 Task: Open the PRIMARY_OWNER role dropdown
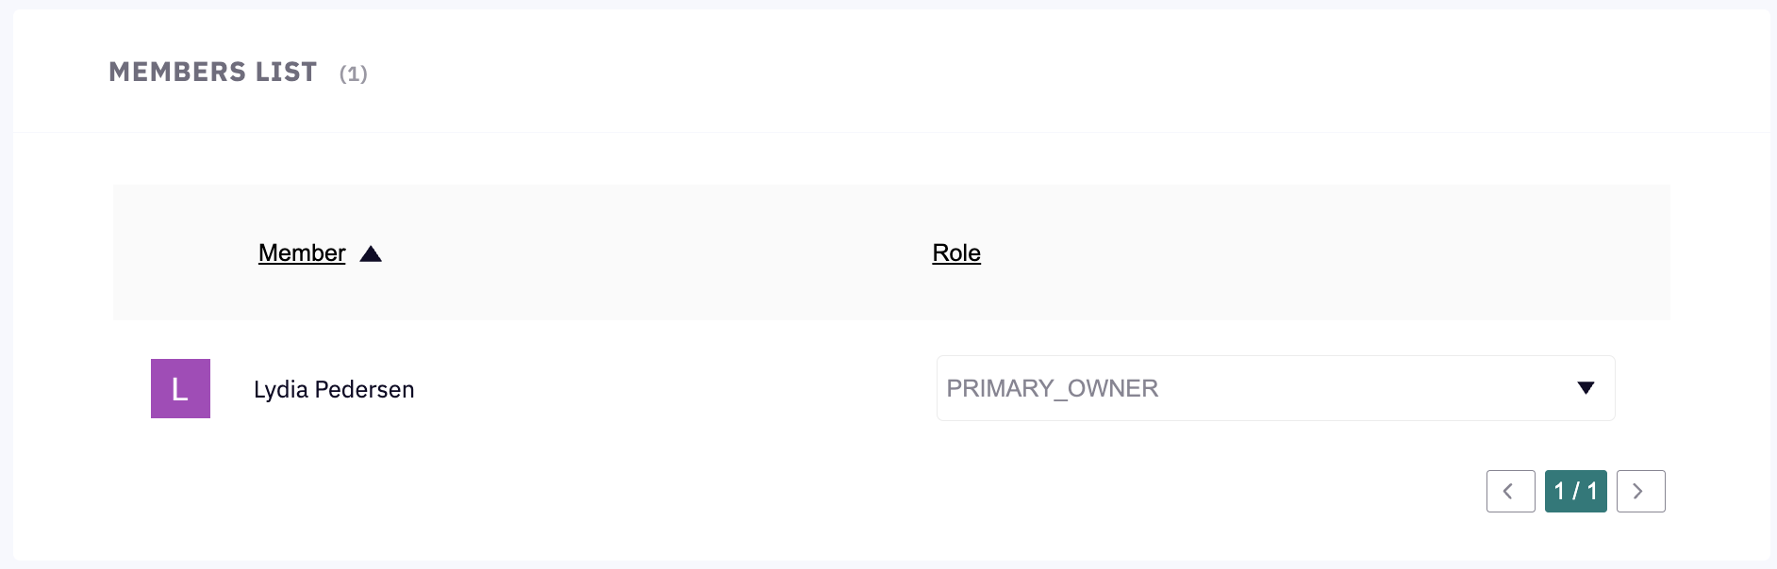[1274, 388]
